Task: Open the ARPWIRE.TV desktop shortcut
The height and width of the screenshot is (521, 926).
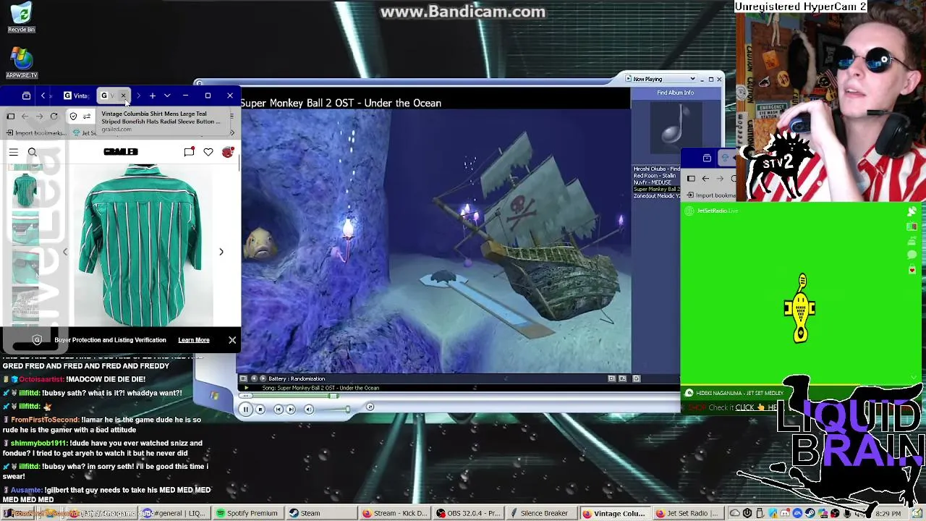Action: click(22, 63)
